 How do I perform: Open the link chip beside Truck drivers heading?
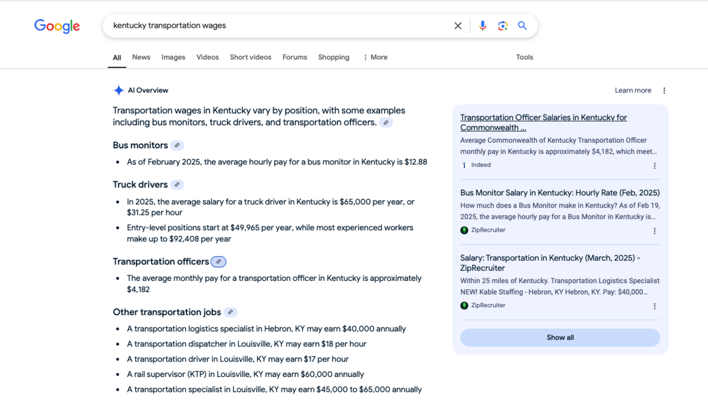pyautogui.click(x=177, y=185)
